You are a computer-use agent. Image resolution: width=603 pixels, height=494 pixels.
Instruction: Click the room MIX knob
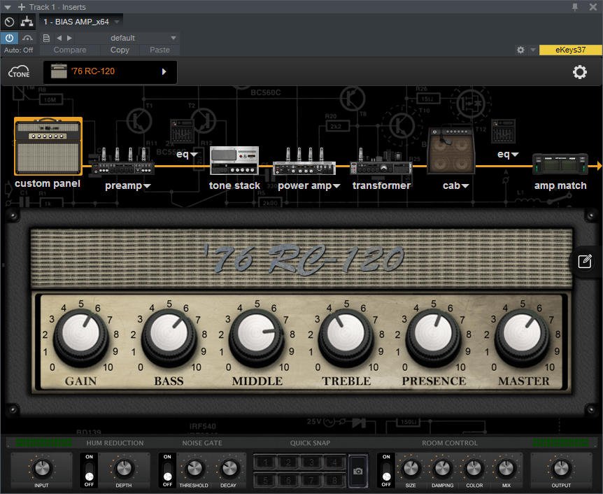click(x=506, y=468)
